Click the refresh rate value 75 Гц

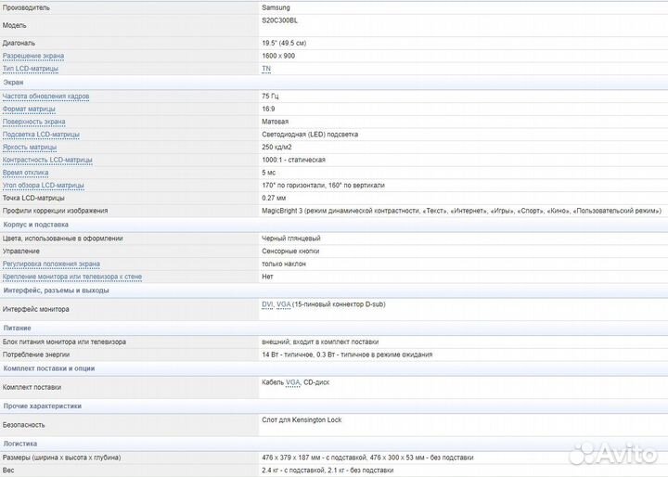[x=271, y=97]
